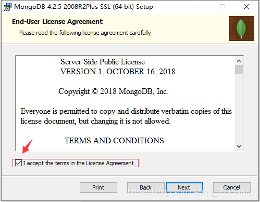The width and height of the screenshot is (260, 202).
Task: Print the license agreement
Action: coord(98,187)
